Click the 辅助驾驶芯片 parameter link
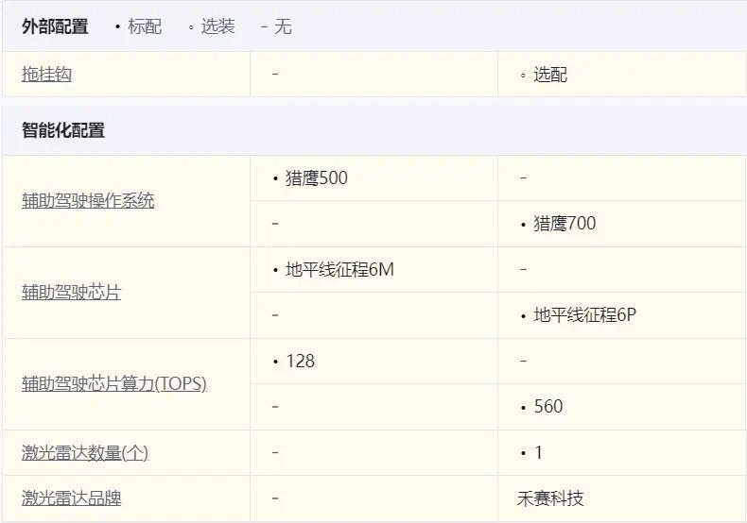 [71, 293]
